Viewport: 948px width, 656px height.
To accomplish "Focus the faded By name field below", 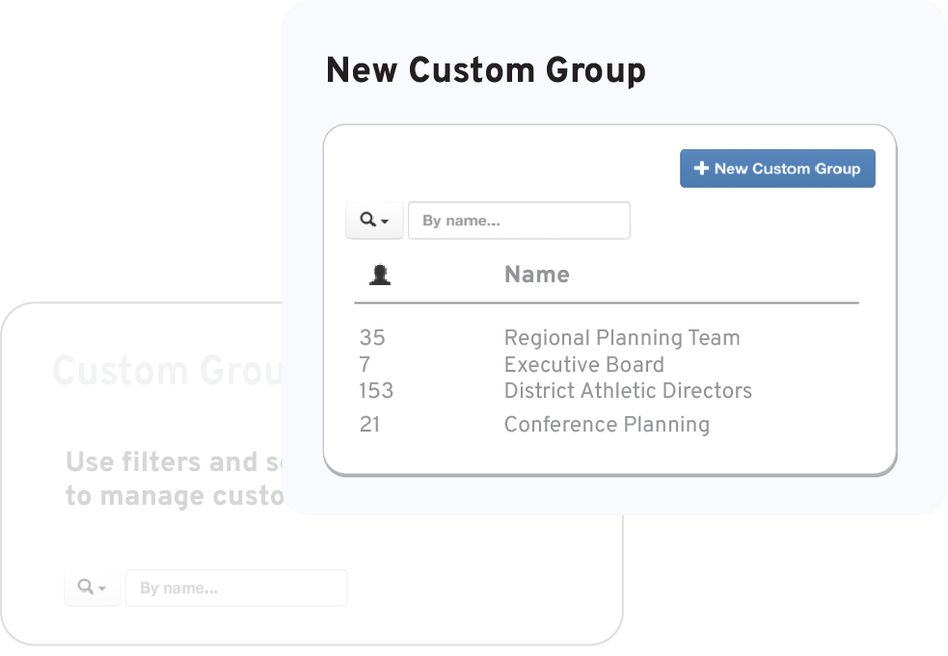I will click(x=236, y=588).
